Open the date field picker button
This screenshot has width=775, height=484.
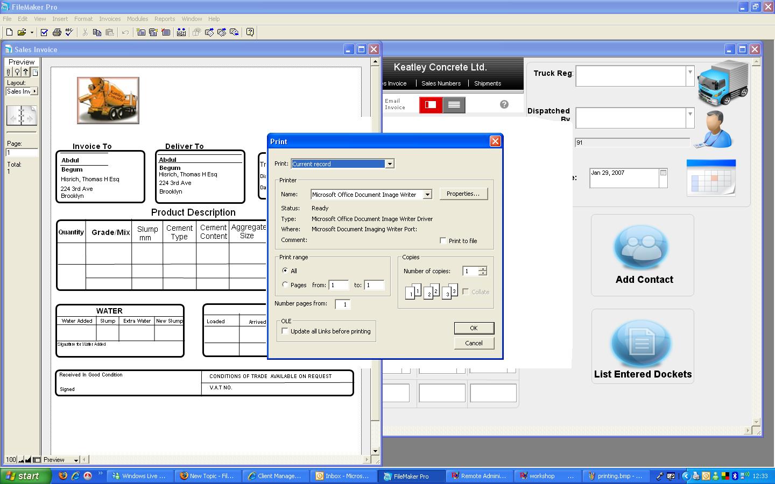(x=663, y=173)
